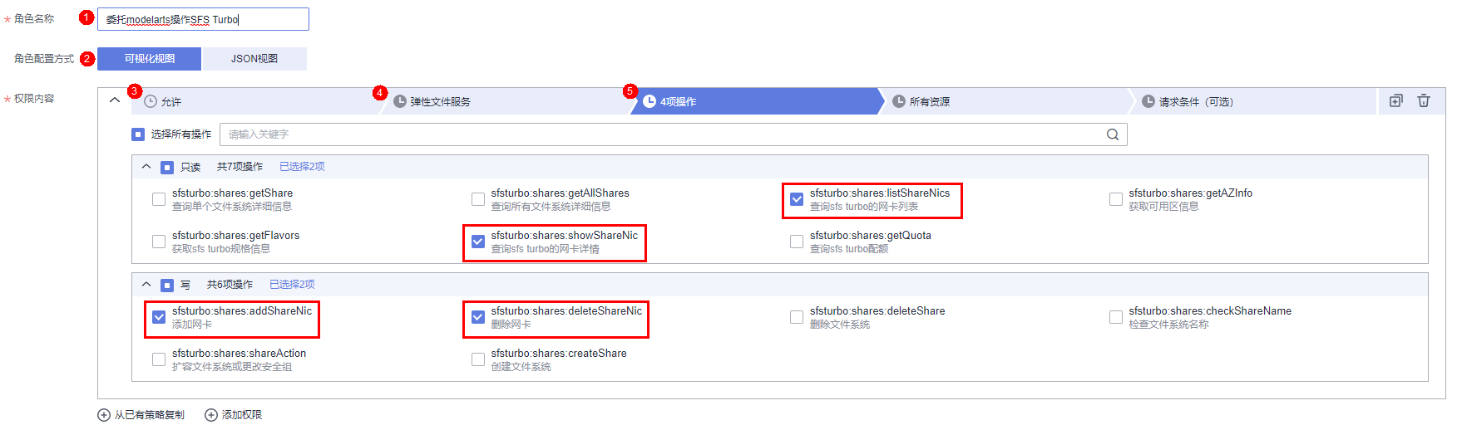Screen dimensions: 1457x425
Task: Click the 检查文件系统名称 description
Action: coord(1168,325)
